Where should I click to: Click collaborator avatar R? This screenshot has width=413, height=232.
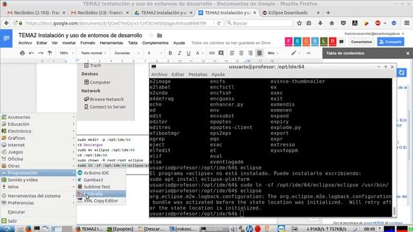point(332,41)
